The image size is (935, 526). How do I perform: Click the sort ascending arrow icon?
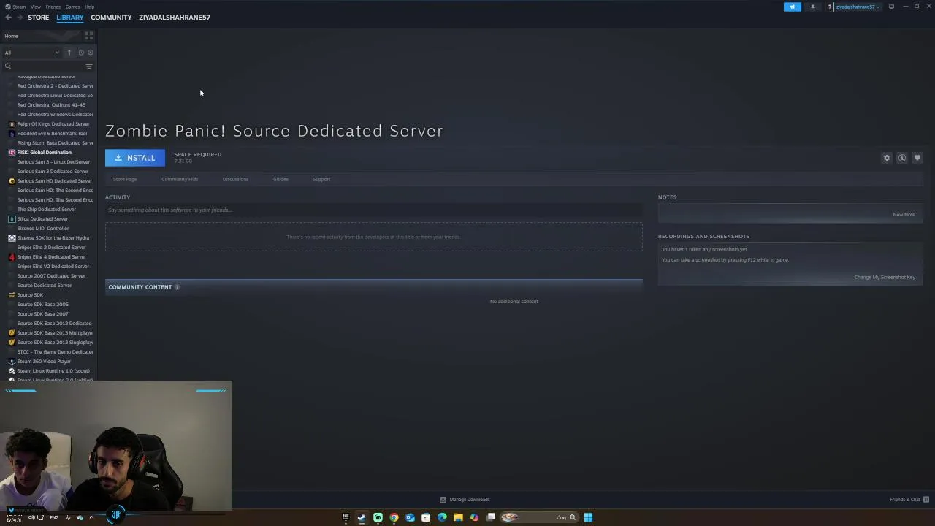69,53
